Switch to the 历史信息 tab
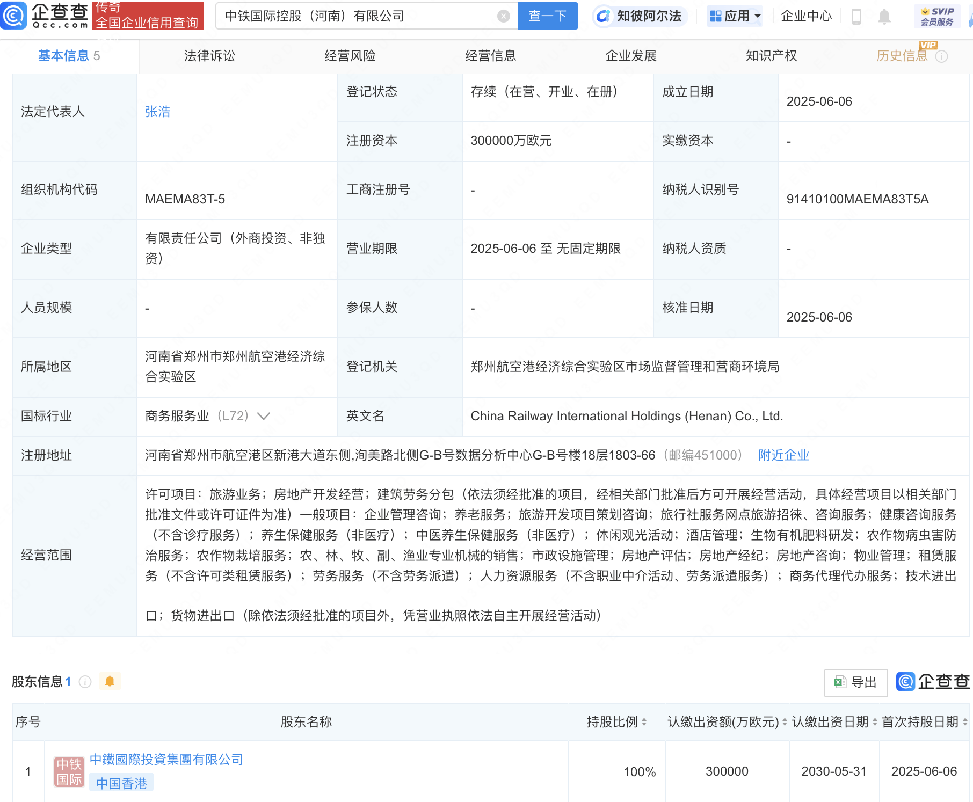This screenshot has width=973, height=802. tap(902, 56)
